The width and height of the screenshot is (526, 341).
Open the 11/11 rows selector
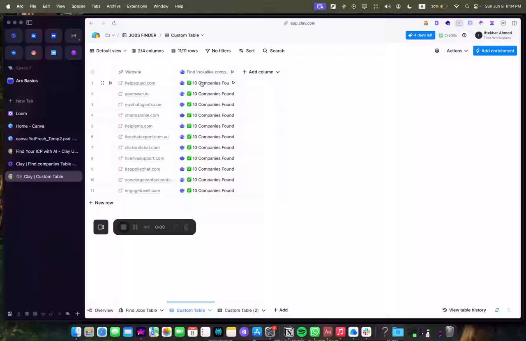click(x=185, y=51)
